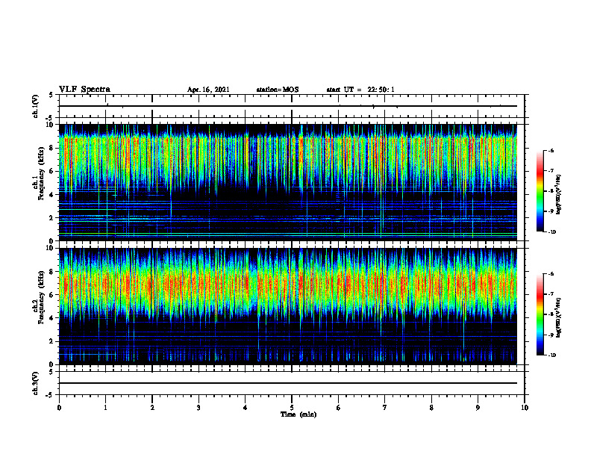Click the "-10" tick on ch.1 colorbar
591x457 pixels.
pos(552,232)
